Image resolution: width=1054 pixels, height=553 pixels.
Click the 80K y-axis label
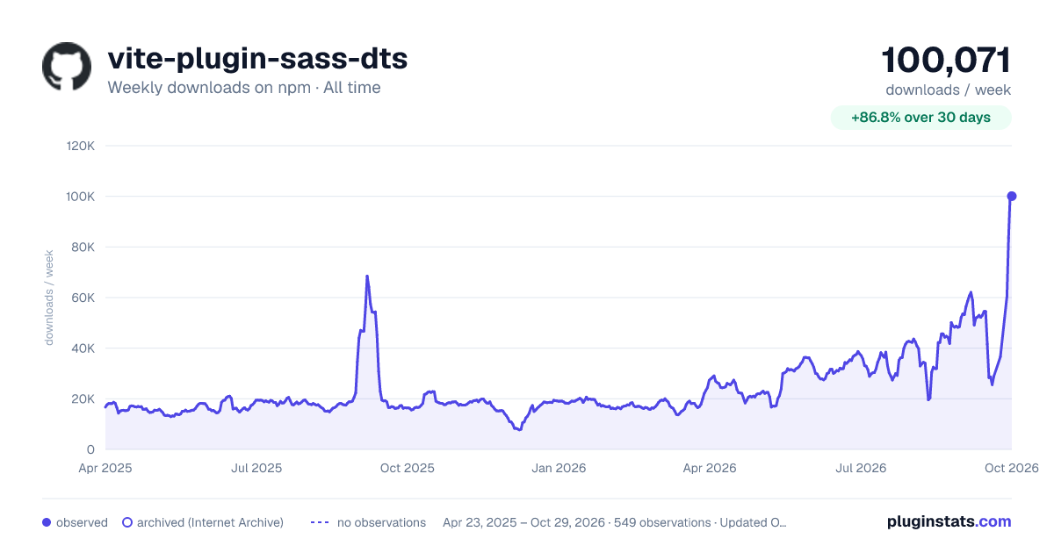coord(83,248)
